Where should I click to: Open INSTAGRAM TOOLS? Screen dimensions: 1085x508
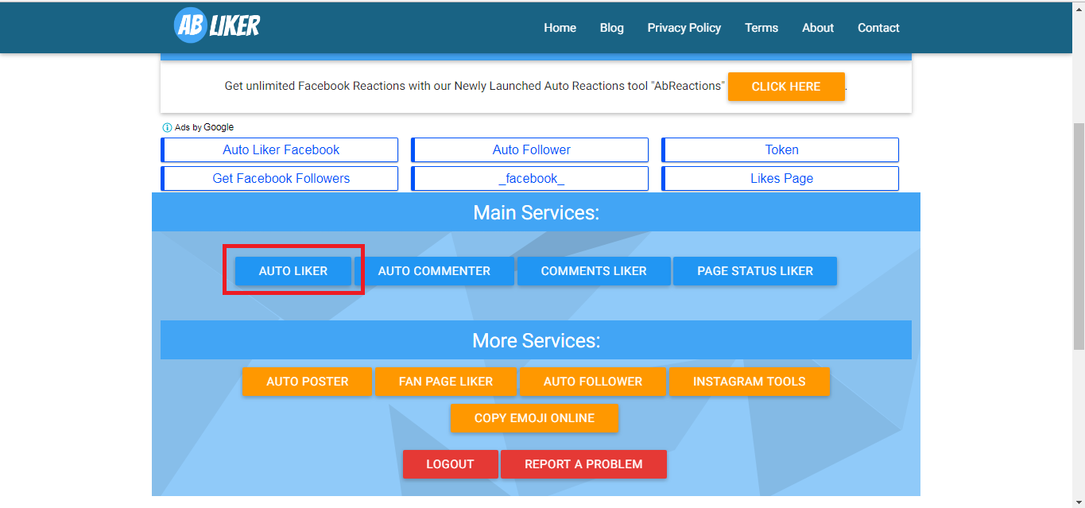coord(749,382)
